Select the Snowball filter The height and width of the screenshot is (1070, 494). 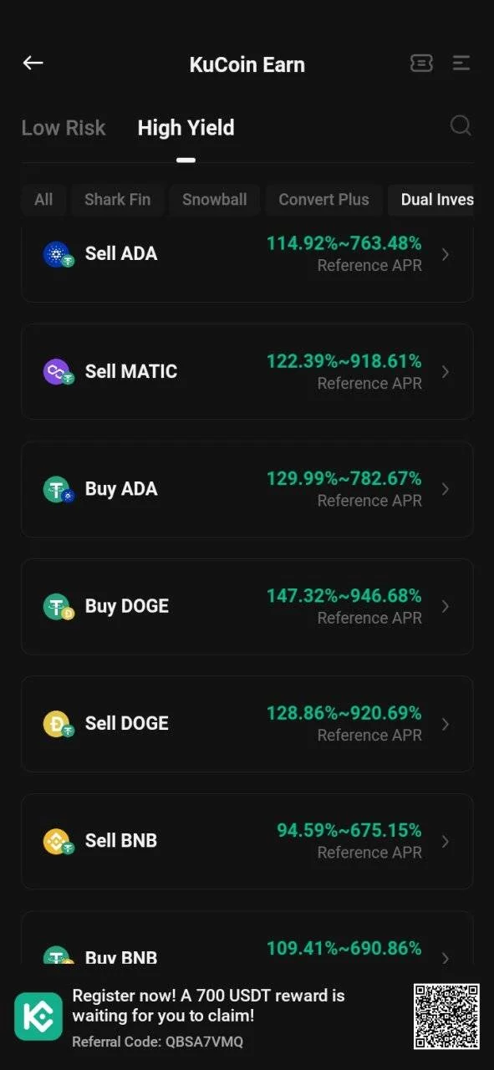click(x=215, y=200)
